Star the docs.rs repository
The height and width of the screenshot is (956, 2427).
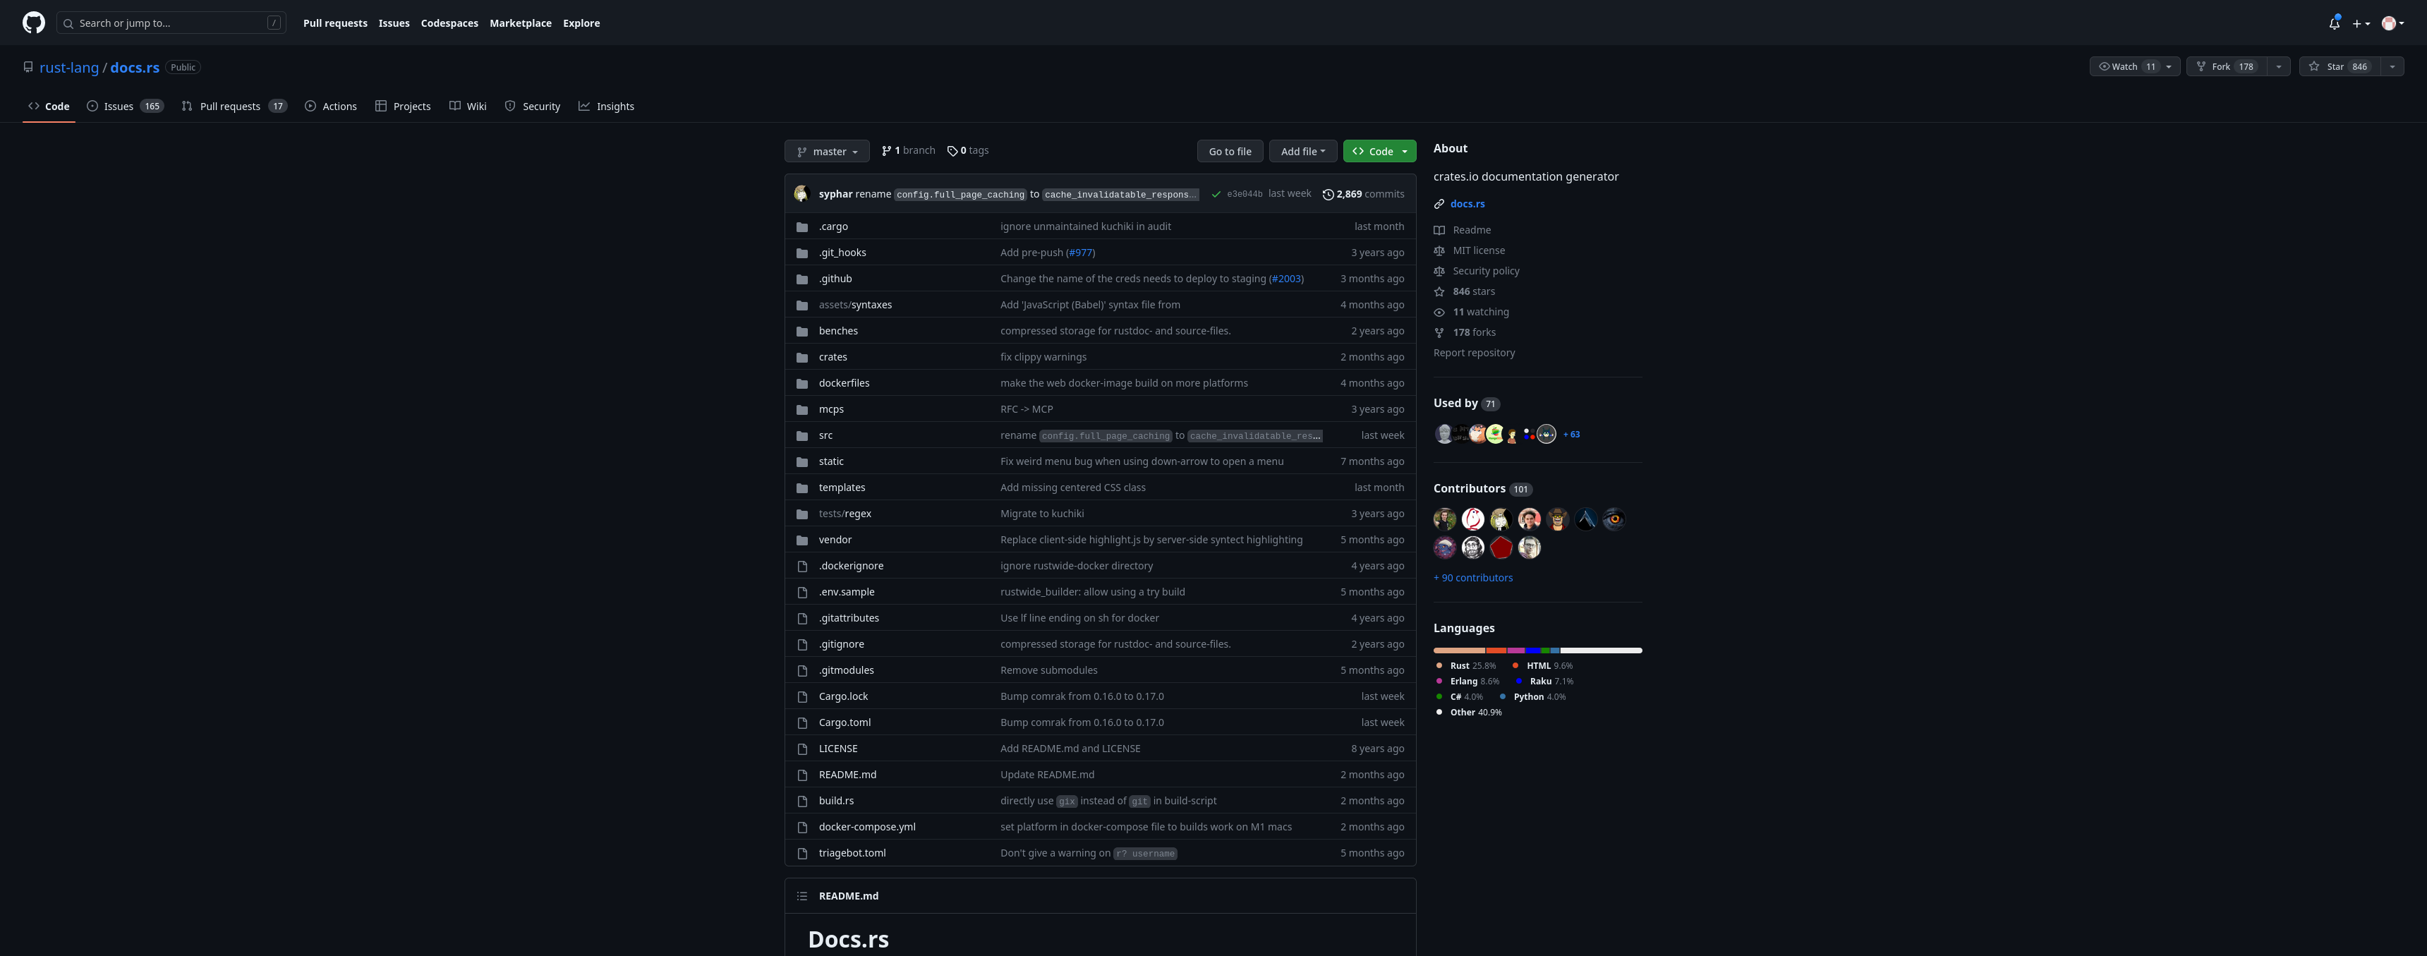point(2334,66)
